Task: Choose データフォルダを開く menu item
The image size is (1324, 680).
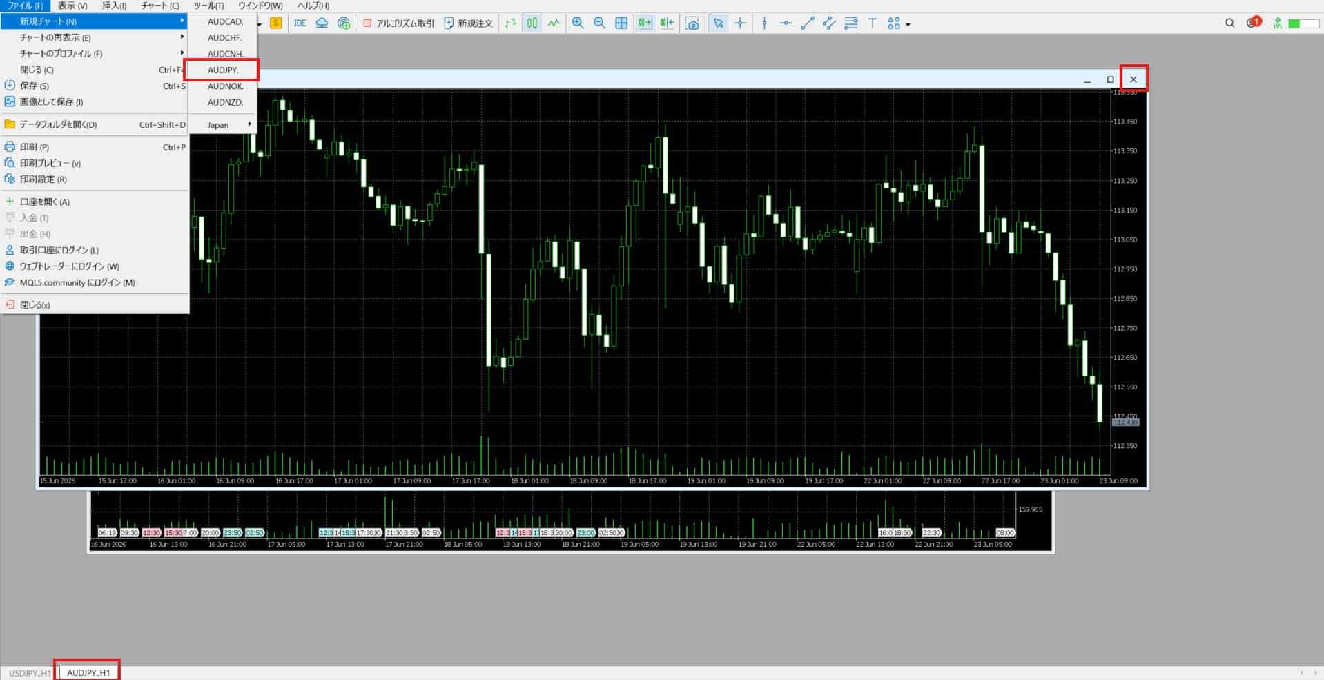Action: pyautogui.click(x=95, y=124)
